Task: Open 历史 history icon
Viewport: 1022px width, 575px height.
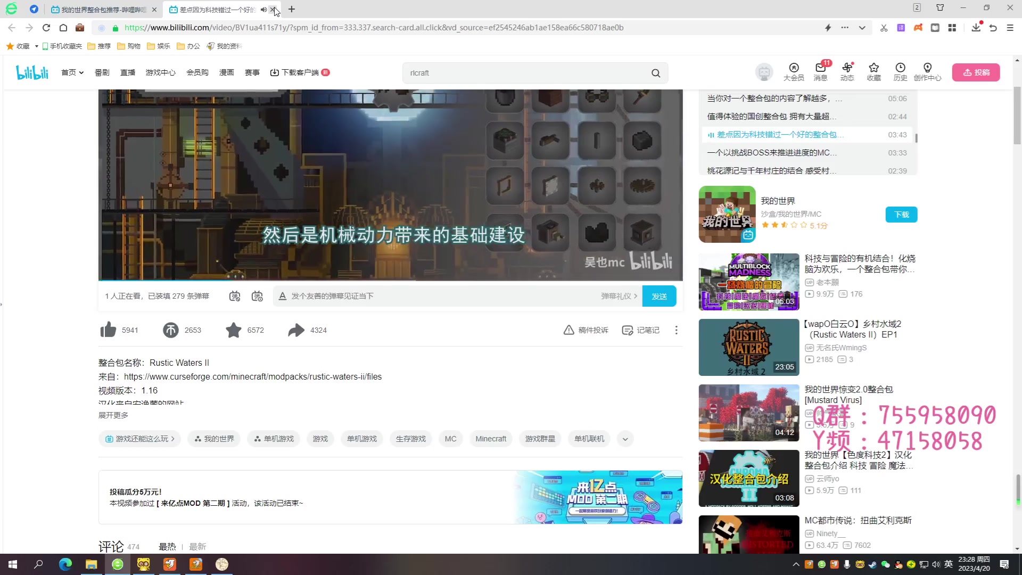Action: click(x=900, y=72)
